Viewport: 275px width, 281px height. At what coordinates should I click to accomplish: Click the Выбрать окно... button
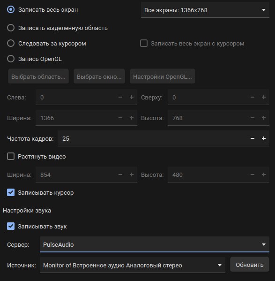coord(99,76)
